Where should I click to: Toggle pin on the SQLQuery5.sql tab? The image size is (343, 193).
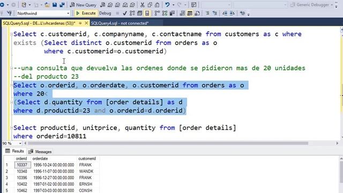[80, 23]
